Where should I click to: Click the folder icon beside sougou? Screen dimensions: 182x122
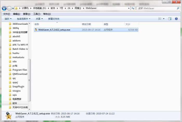pyautogui.click(x=10, y=91)
